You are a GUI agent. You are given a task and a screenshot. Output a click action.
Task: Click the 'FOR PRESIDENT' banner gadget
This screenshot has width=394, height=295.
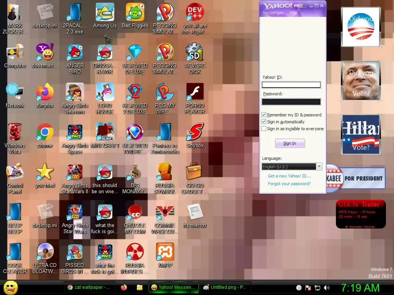[356, 178]
